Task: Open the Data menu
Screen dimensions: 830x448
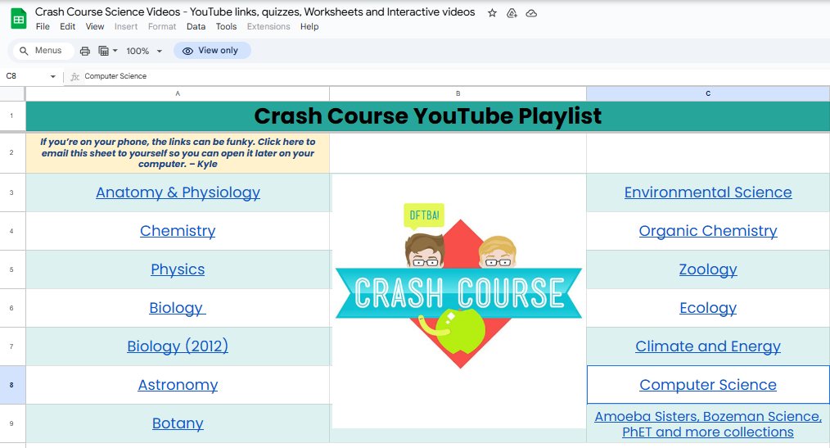Action: coord(196,26)
